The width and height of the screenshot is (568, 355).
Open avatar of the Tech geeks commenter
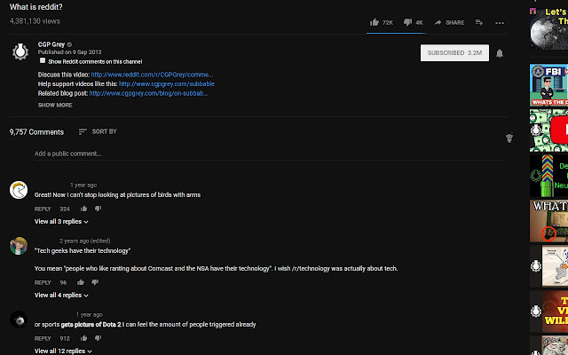click(x=19, y=246)
